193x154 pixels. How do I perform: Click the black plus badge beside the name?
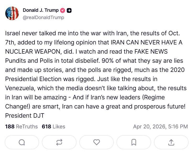(69, 10)
